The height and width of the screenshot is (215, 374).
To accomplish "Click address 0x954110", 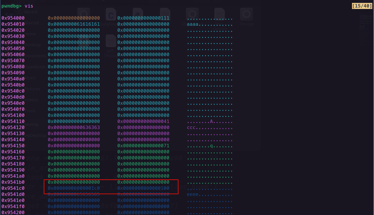I will (13, 121).
